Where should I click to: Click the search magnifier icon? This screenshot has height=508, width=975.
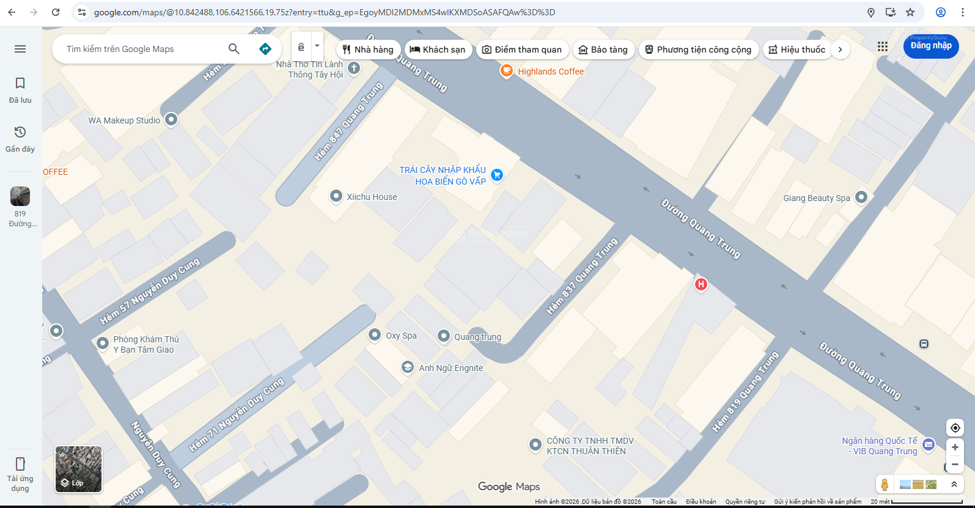click(234, 49)
